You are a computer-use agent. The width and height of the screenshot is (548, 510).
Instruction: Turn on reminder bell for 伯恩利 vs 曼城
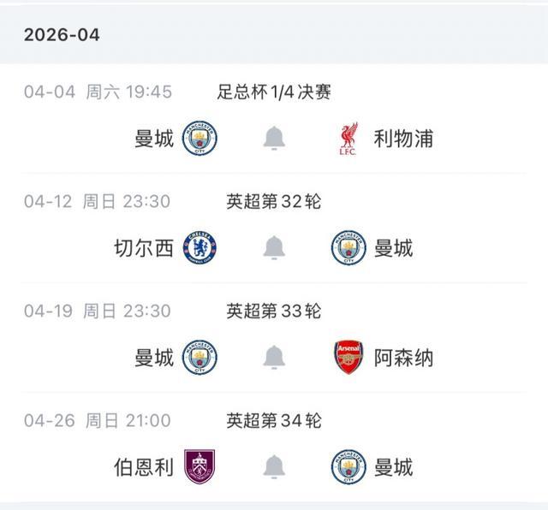(274, 466)
